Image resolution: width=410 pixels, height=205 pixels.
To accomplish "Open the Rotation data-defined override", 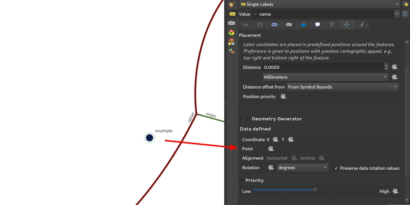I will (x=271, y=168).
